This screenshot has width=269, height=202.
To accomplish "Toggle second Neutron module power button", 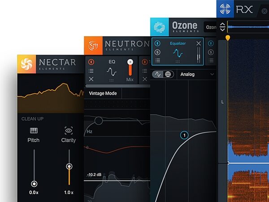I will coord(145,62).
